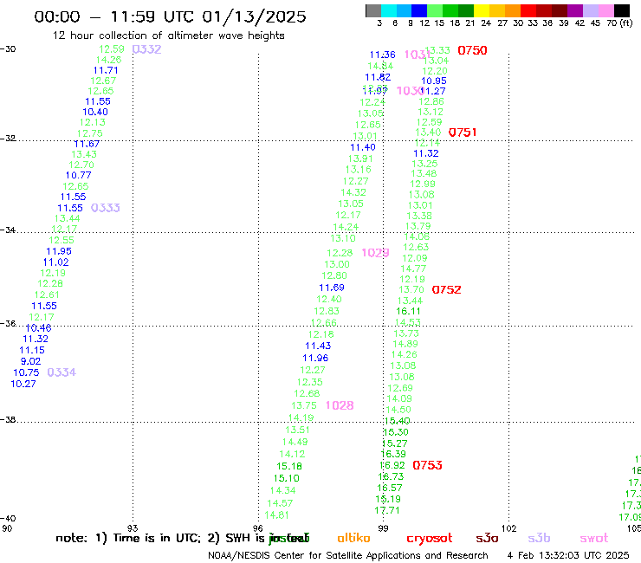Click the wave height value 10.40
The image size is (641, 563).
[x=95, y=112]
